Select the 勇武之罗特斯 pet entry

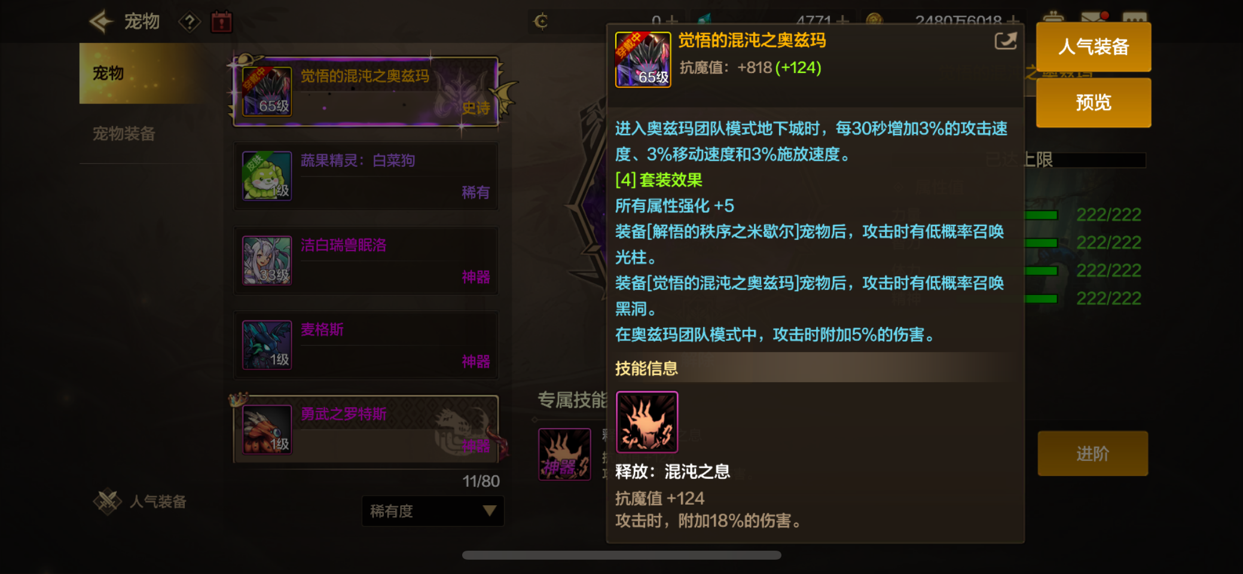(x=366, y=429)
